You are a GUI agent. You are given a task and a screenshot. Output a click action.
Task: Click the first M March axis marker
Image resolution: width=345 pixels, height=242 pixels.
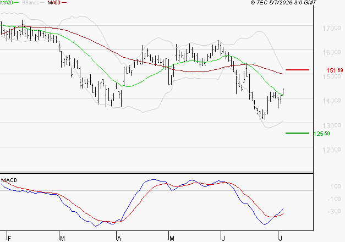coord(63,239)
